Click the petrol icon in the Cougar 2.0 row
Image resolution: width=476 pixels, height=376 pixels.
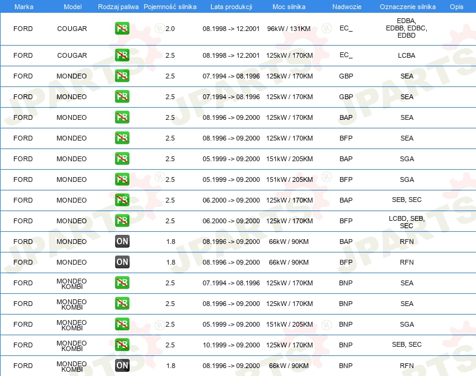tap(122, 29)
